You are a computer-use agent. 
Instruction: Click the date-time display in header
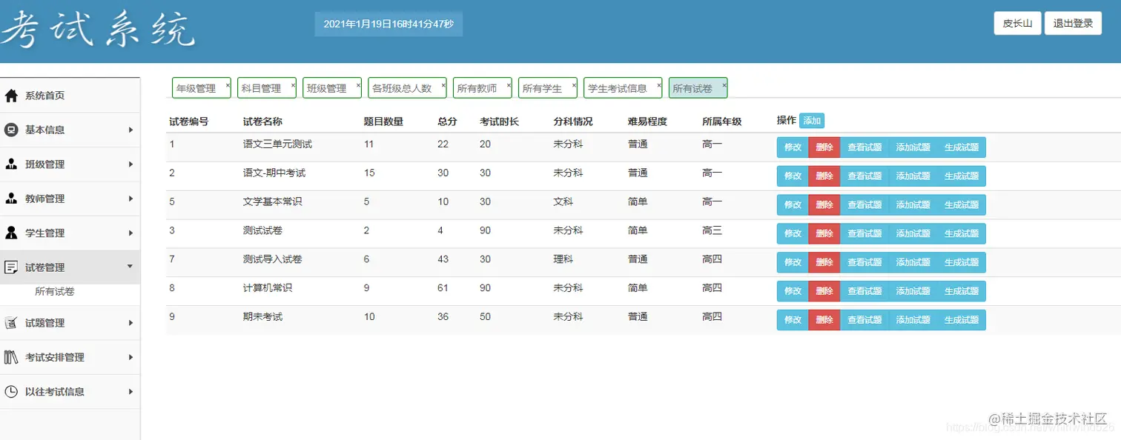point(388,24)
